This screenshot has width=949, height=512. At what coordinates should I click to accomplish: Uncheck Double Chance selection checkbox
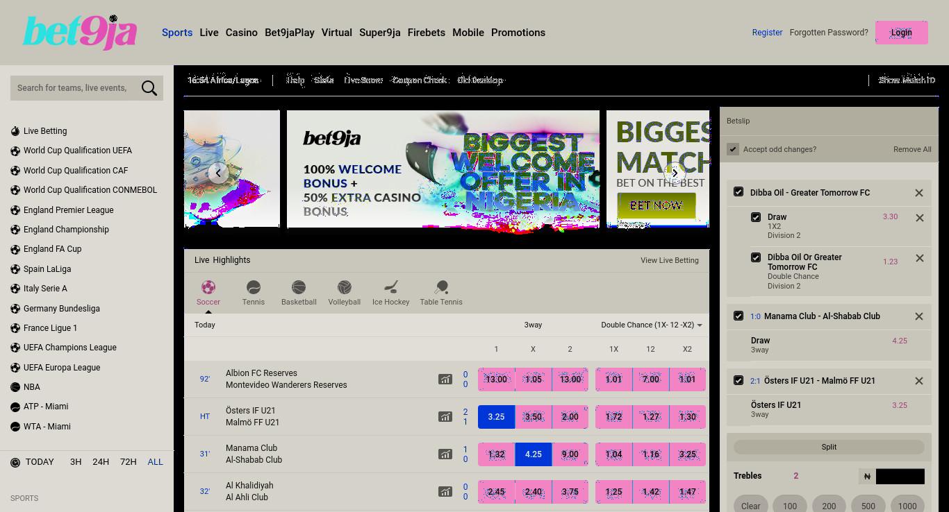click(756, 257)
